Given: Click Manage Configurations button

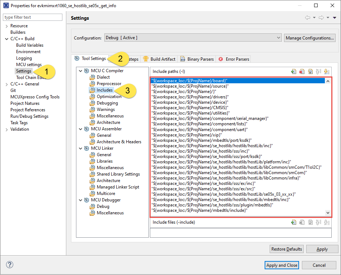Looking at the screenshot, I should tap(310, 38).
